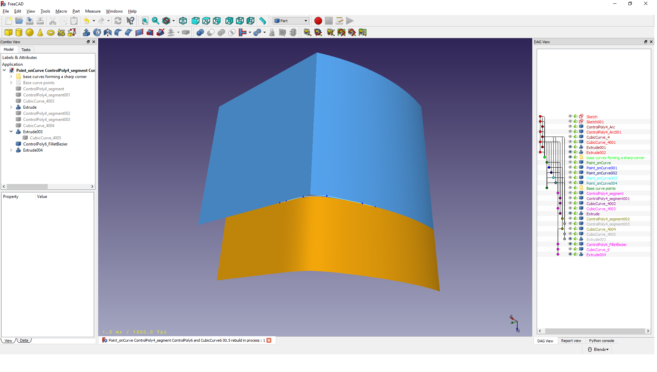The height and width of the screenshot is (372, 657).
Task: Click the torus primitive icon
Action: 51,33
